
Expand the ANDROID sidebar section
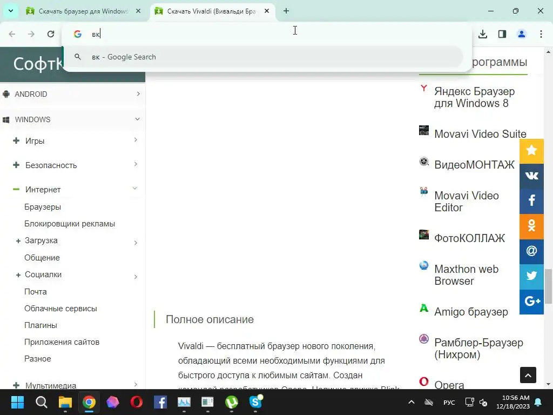(72, 94)
